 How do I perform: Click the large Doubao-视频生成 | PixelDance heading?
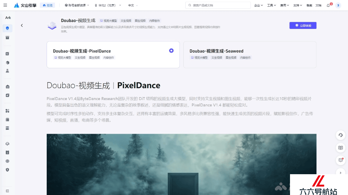(104, 86)
